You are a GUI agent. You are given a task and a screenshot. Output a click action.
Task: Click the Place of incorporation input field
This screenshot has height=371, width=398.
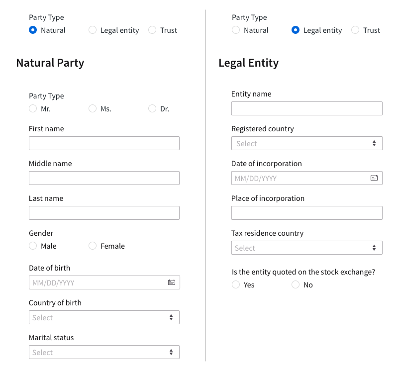pyautogui.click(x=307, y=213)
